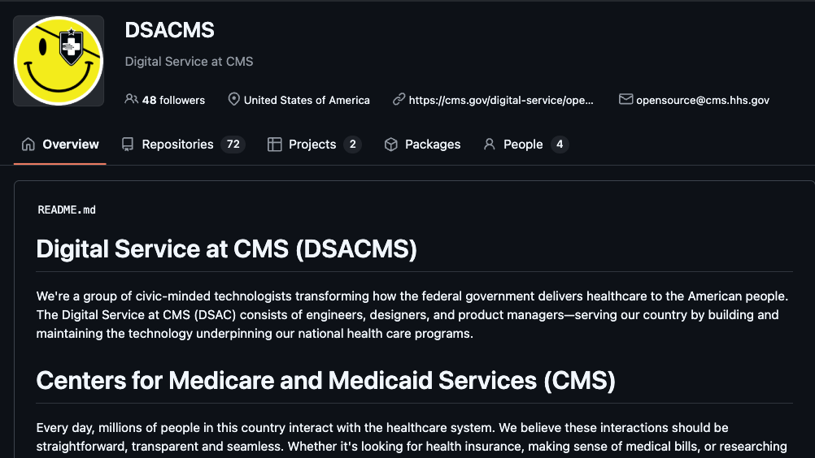Click the People person icon
The height and width of the screenshot is (458, 815).
(490, 145)
